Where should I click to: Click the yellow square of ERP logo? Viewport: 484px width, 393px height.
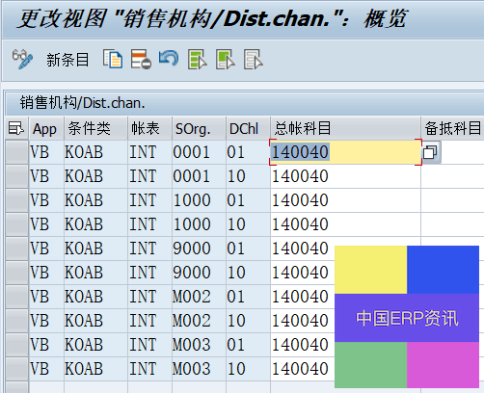(x=370, y=270)
